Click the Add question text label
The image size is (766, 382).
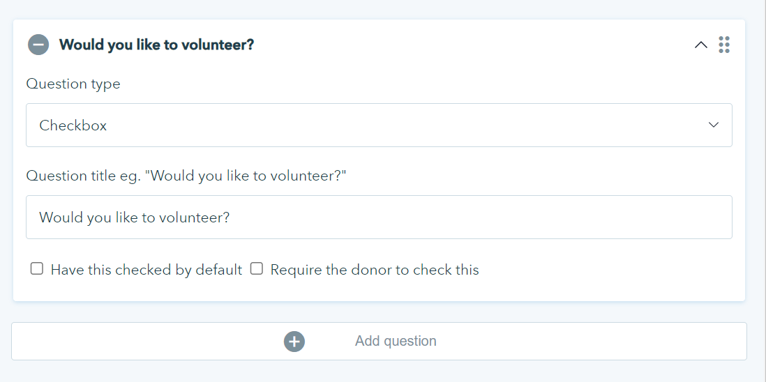pos(396,341)
